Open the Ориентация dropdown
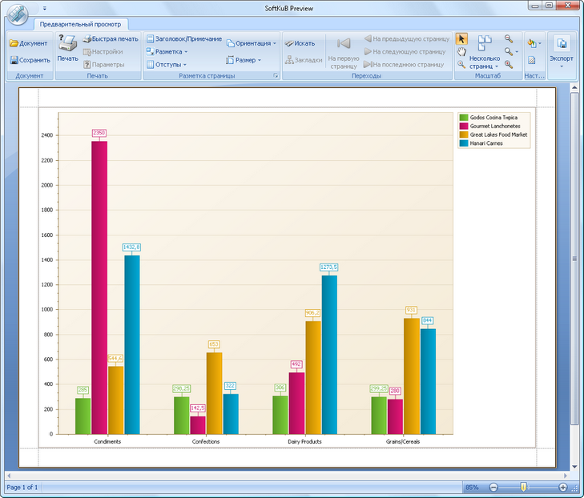Viewport: 584px width, 498px height. [x=251, y=43]
